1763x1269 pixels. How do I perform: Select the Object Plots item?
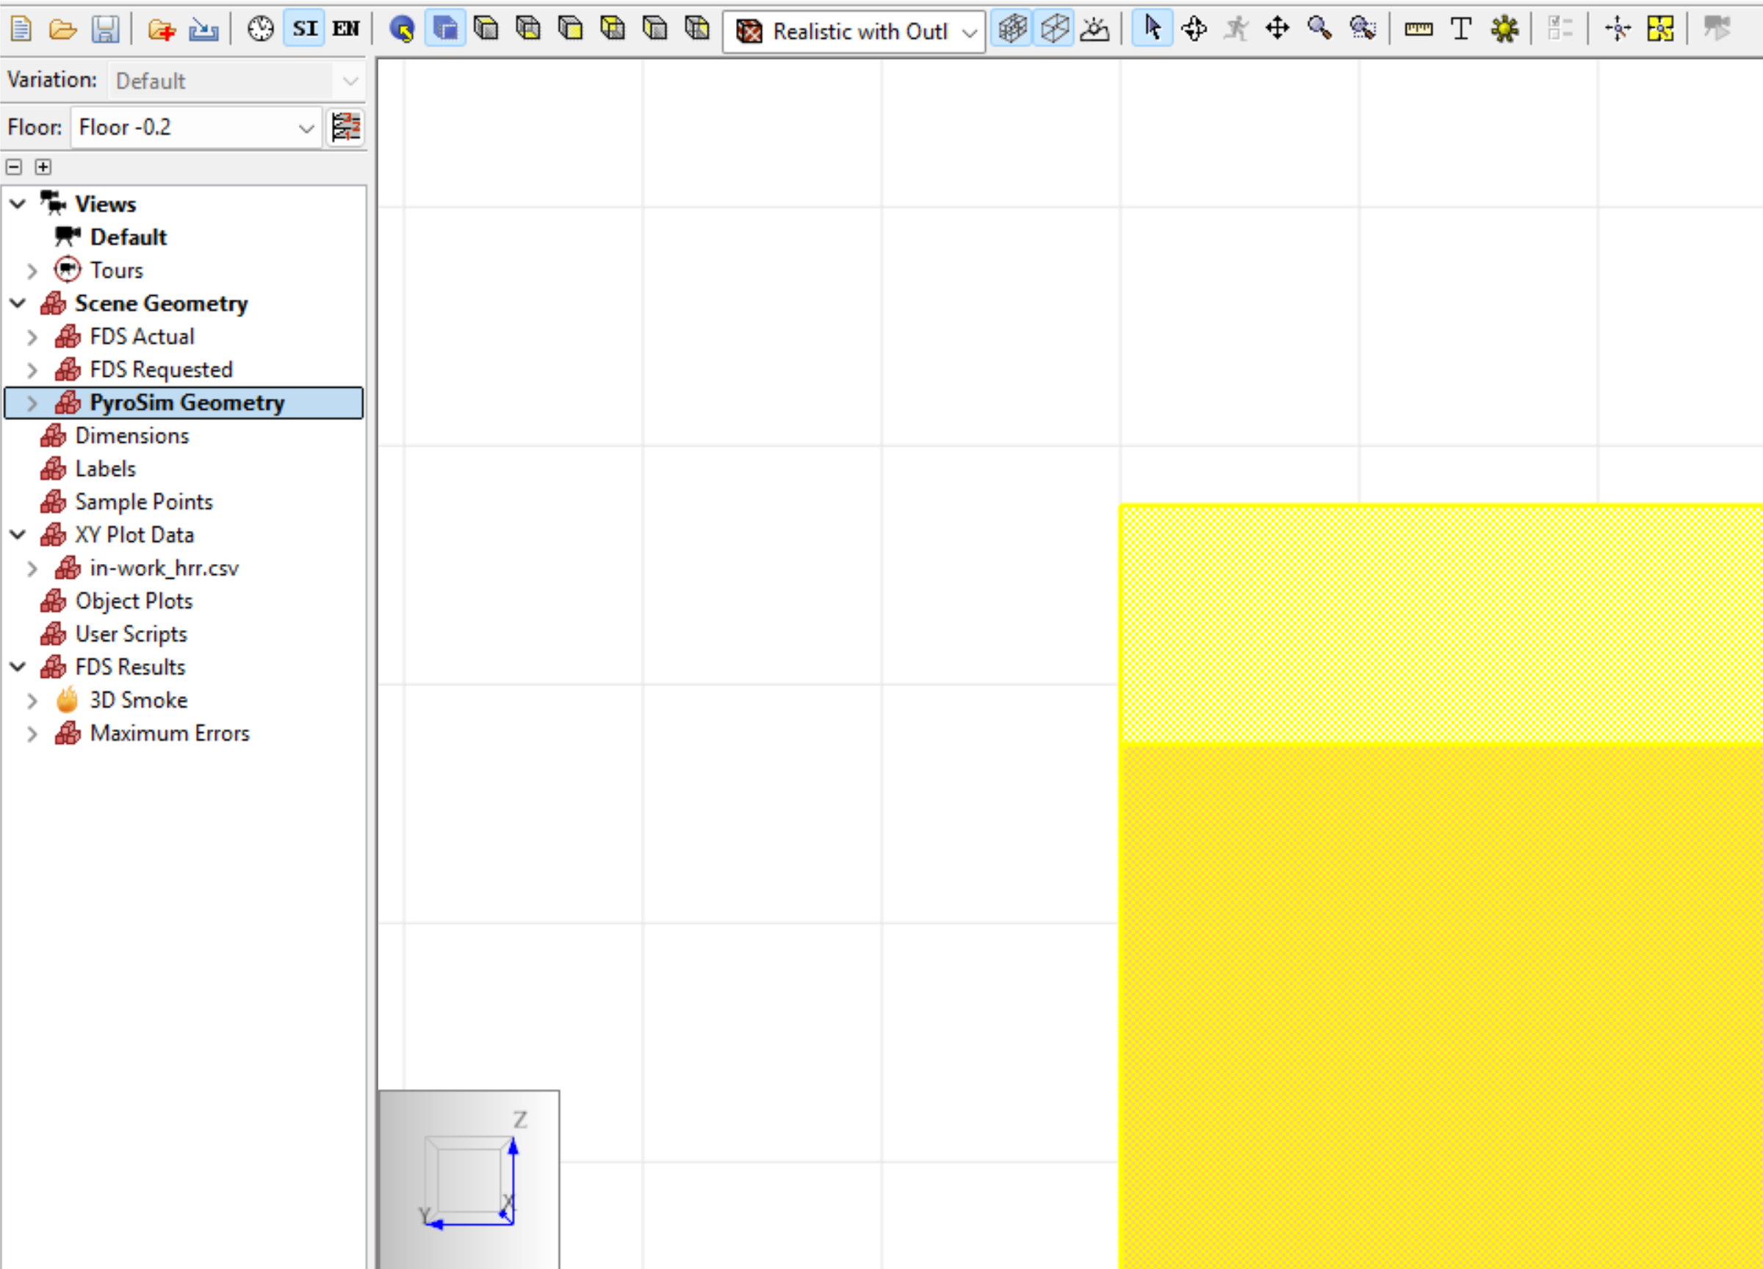click(134, 601)
